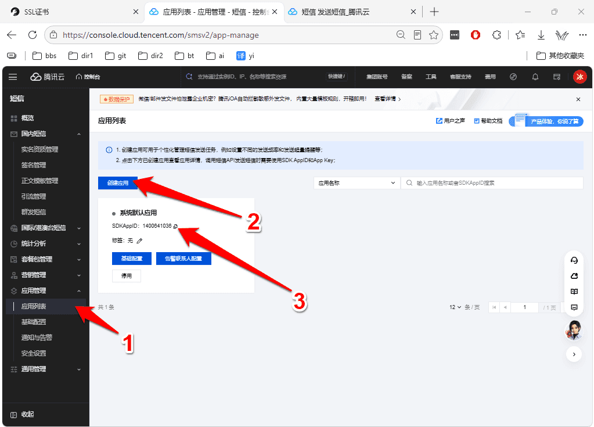The image size is (594, 427).
Task: Click the blue 基础配置 button on the app card
Action: pyautogui.click(x=132, y=259)
